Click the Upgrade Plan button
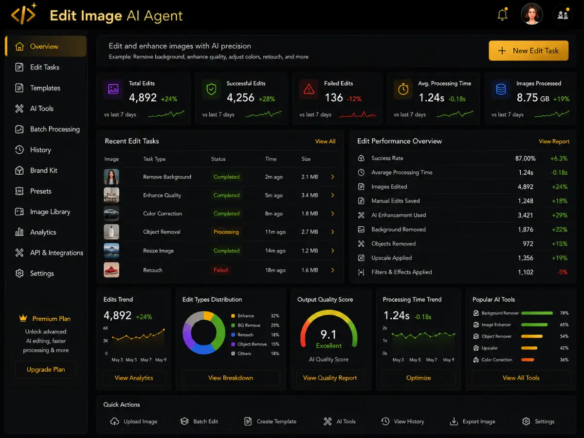The image size is (584, 438). [x=46, y=369]
